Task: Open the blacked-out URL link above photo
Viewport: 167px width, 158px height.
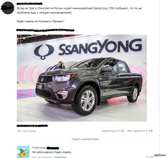Action: (x=45, y=30)
